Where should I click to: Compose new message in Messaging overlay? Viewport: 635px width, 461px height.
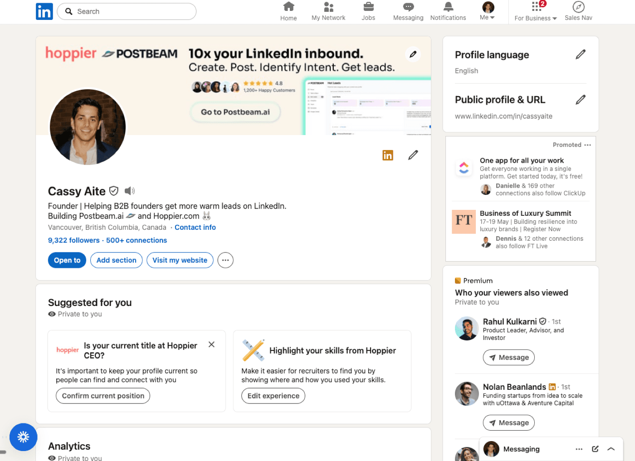point(595,449)
